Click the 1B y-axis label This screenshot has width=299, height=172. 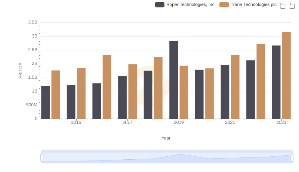click(x=34, y=91)
